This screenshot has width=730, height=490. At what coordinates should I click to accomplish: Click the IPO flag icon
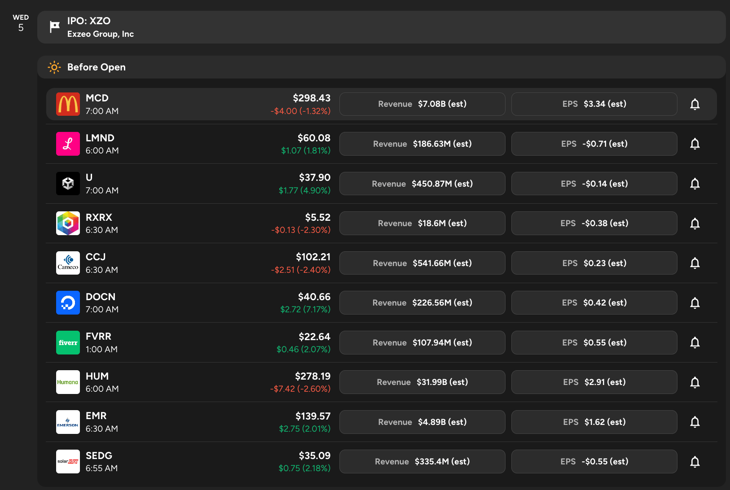pyautogui.click(x=55, y=27)
